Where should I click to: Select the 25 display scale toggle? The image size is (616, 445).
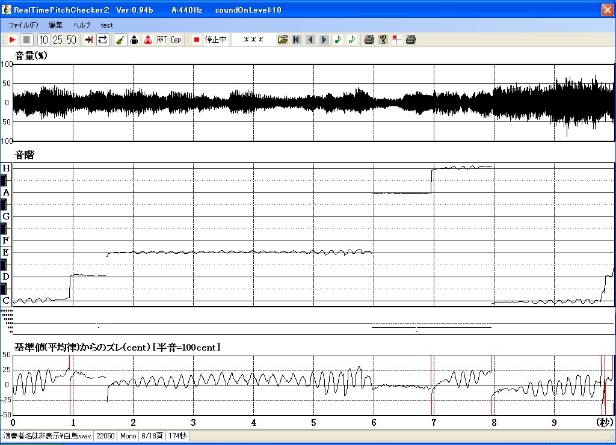58,40
